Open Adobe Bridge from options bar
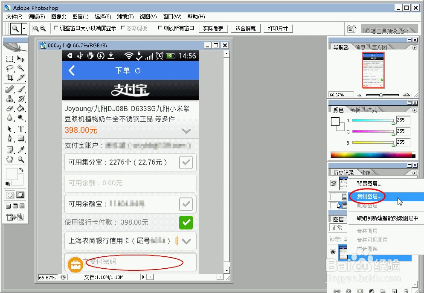Viewport: 424px width, 293px height. coord(351,29)
